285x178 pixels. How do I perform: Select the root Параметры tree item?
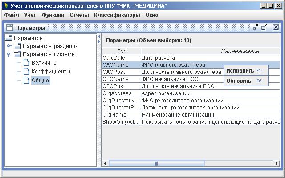[x=28, y=38]
